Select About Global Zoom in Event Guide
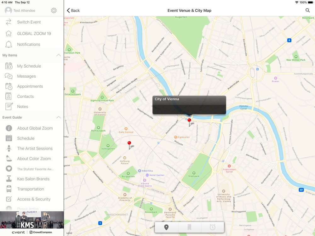Screen dimensions: 315x236 click(x=32, y=128)
